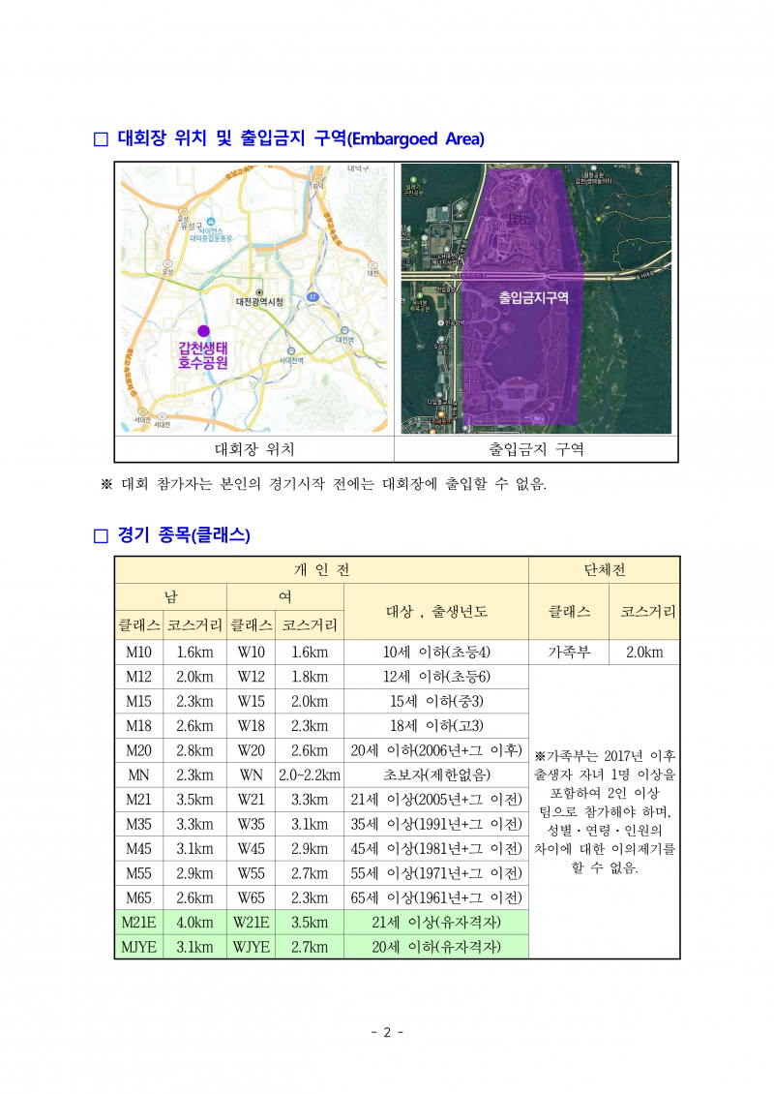This screenshot has height=1094, width=774.
Task: Click route 17 shield icon on map
Action: pos(313,297)
